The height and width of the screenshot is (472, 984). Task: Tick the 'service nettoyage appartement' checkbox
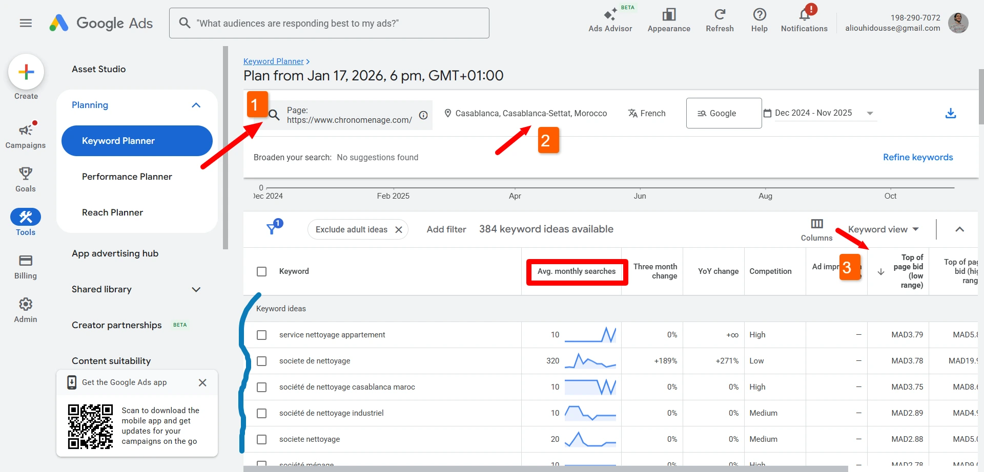(262, 335)
